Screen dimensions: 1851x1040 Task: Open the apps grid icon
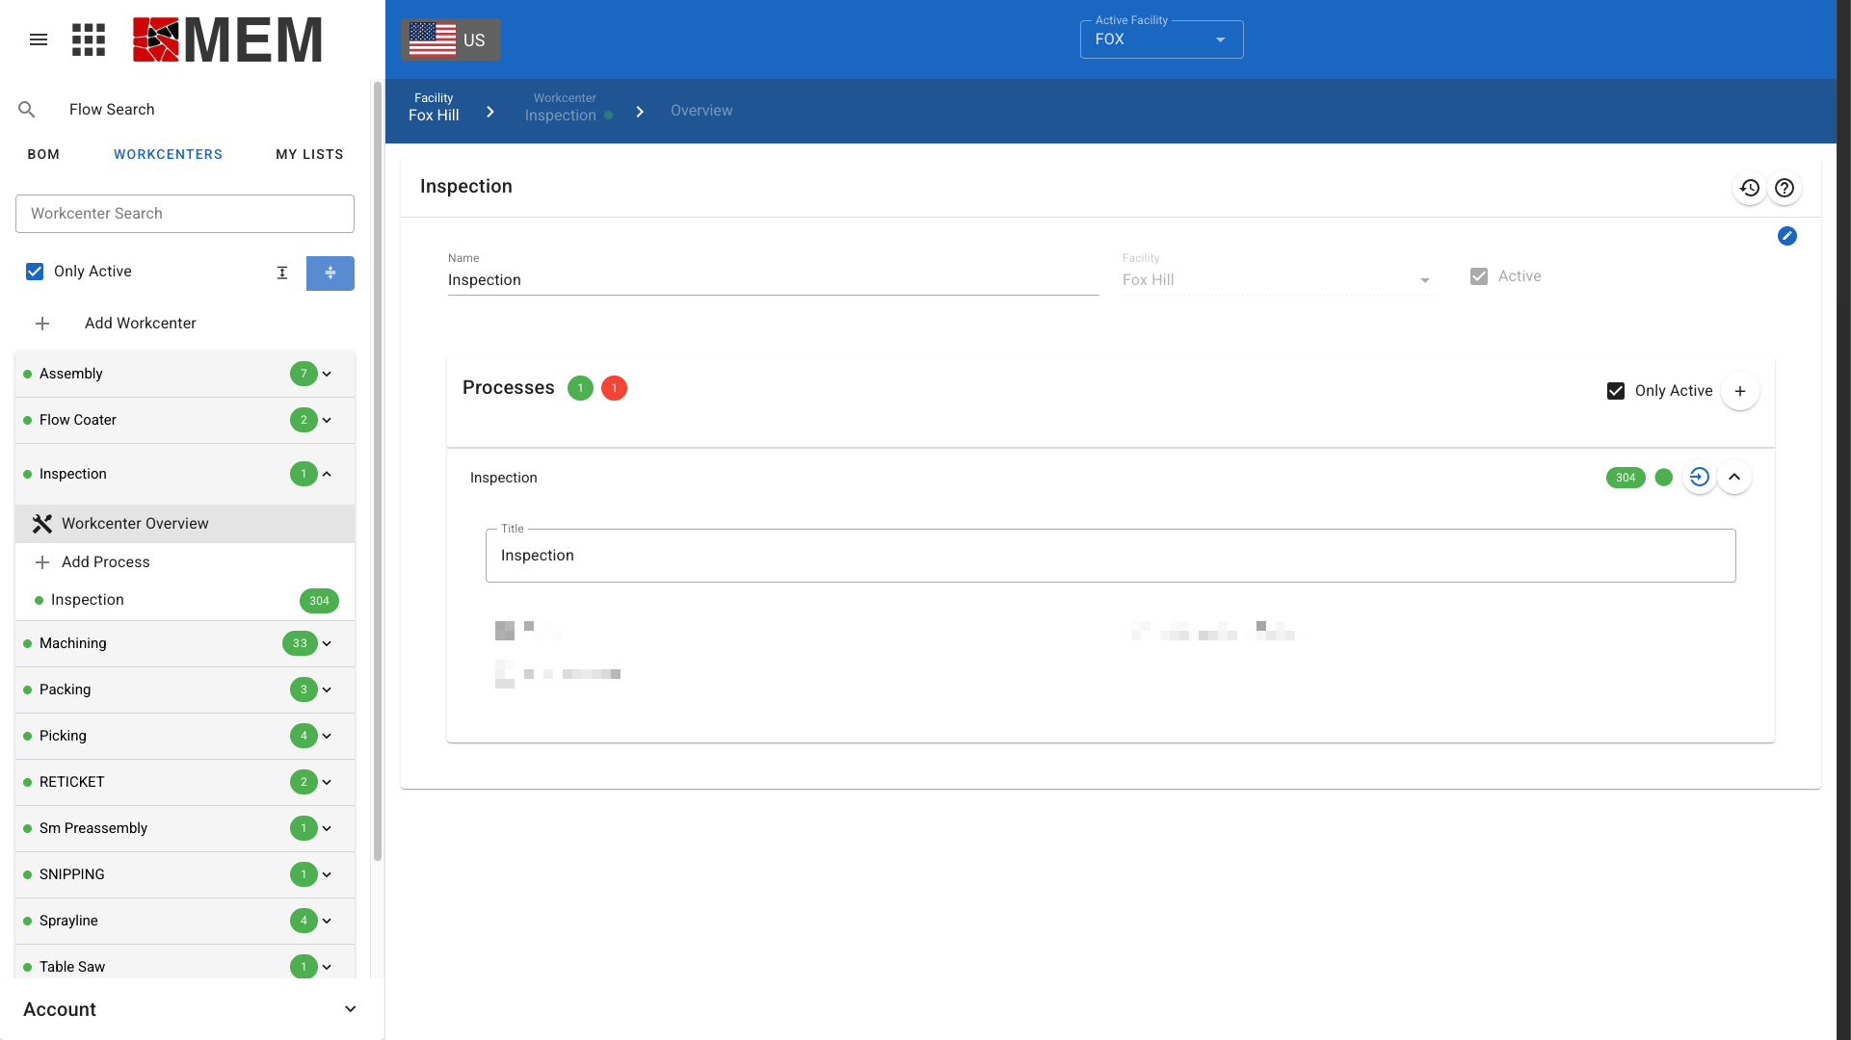[x=89, y=39]
